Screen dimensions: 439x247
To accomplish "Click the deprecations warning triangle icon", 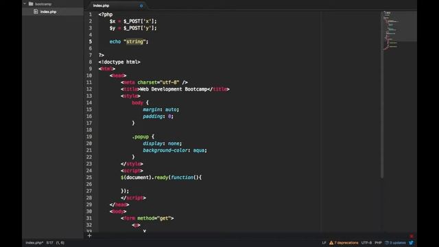I will (x=331, y=243).
